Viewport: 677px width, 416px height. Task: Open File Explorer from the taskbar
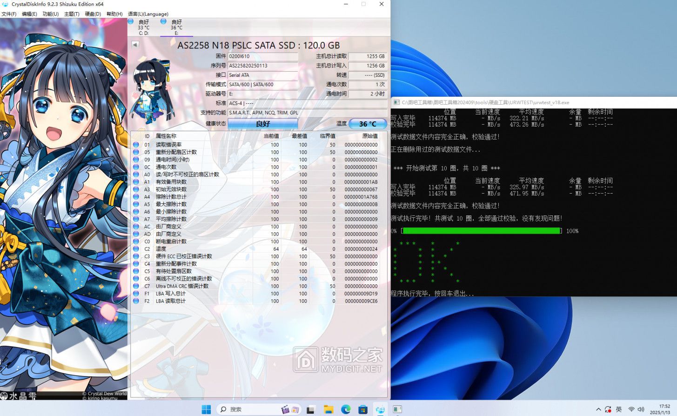point(328,409)
